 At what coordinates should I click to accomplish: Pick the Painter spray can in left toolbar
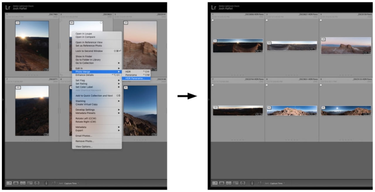coord(46,183)
